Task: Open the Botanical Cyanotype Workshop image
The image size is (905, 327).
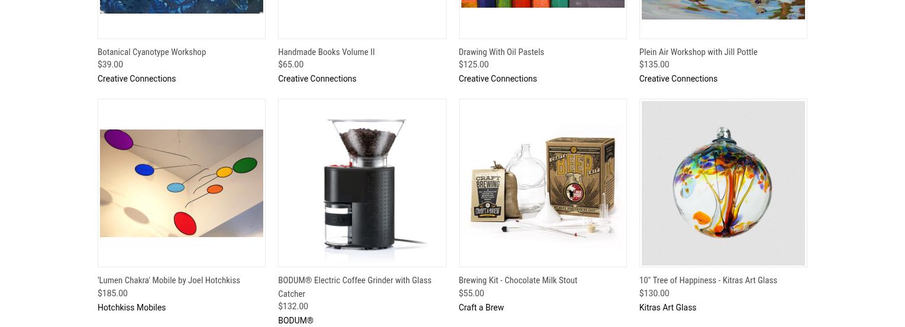Action: pyautogui.click(x=182, y=7)
